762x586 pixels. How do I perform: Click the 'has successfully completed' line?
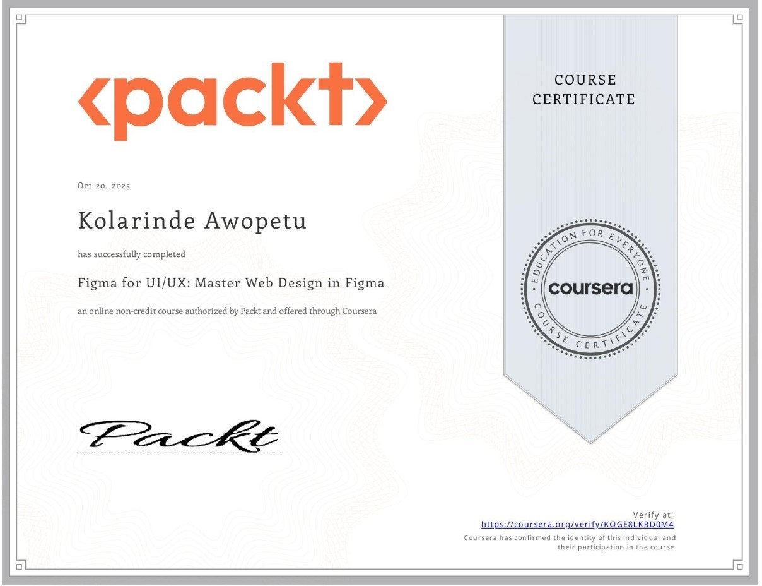[x=131, y=254]
